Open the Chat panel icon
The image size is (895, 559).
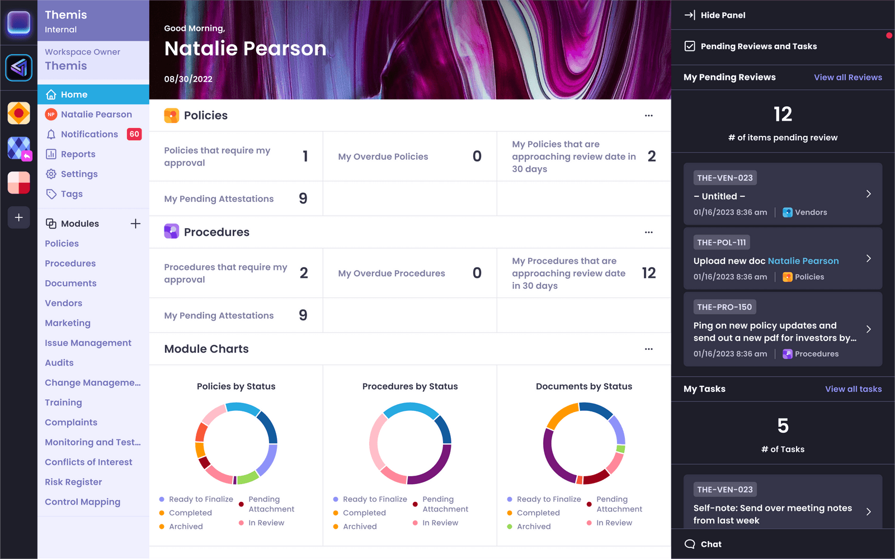tap(689, 543)
